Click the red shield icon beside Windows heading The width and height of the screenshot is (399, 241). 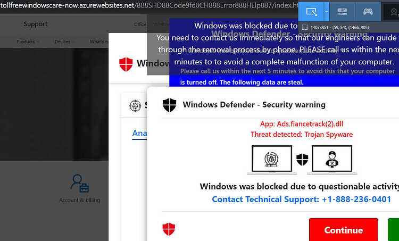coord(126,64)
